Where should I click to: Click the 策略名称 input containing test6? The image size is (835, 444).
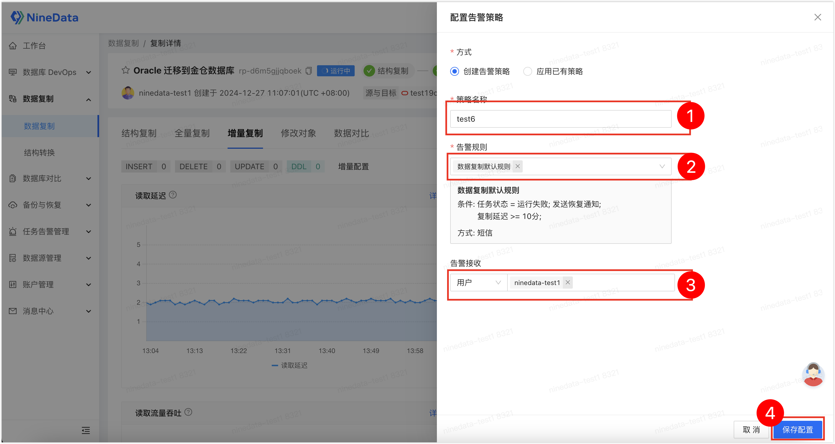pos(560,119)
